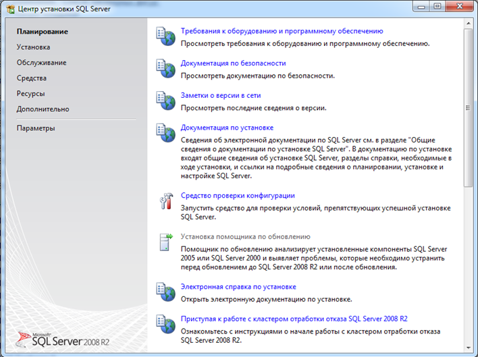
Task: Click the document icon next to Документация по установке
Action: [165, 133]
